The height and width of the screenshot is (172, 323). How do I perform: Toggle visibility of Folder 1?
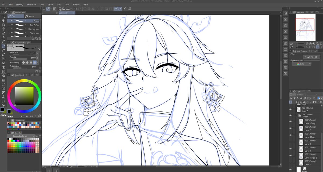click(290, 115)
